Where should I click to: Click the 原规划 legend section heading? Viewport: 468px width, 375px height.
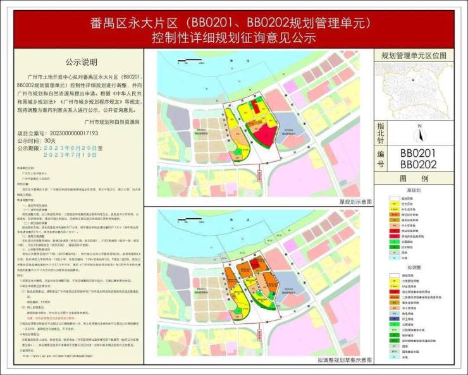pyautogui.click(x=414, y=190)
